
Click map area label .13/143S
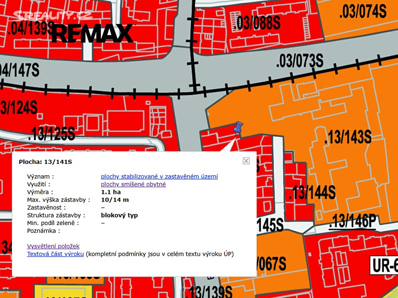pos(348,137)
